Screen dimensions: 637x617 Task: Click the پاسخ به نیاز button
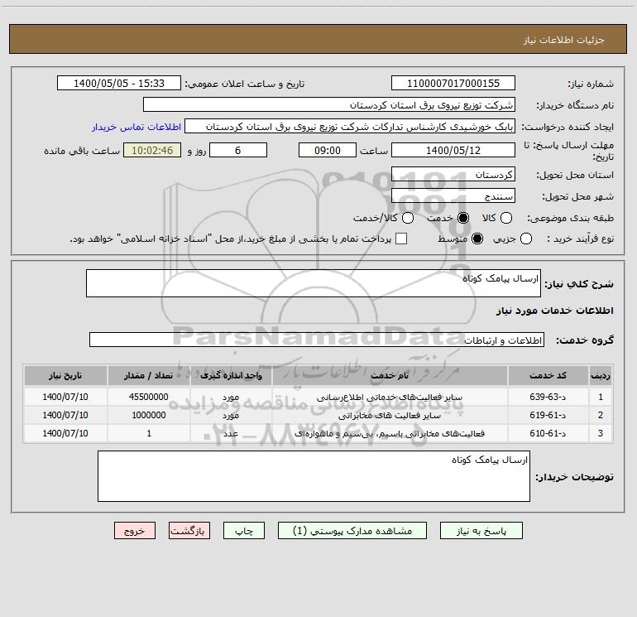click(481, 531)
